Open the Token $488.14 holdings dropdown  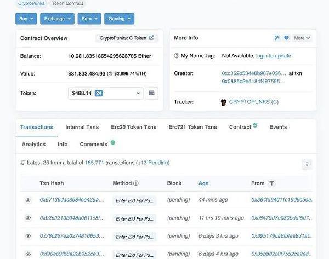[x=106, y=93]
